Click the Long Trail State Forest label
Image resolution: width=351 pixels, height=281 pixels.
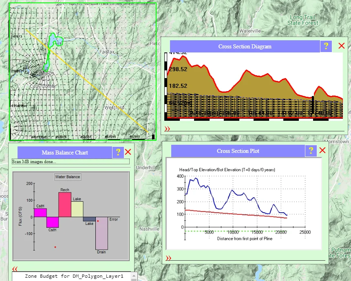[x=302, y=20]
